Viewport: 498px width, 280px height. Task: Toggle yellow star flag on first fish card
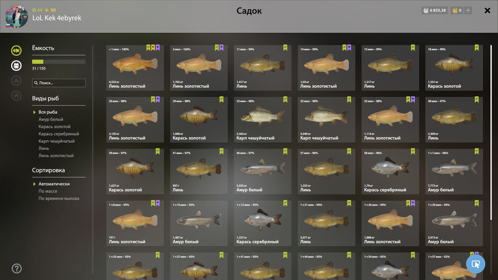(153, 48)
